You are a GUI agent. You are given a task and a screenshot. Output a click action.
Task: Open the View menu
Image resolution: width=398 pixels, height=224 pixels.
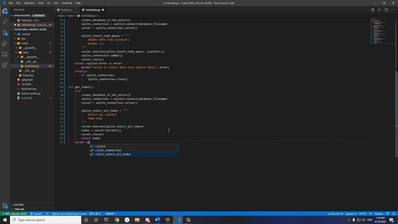point(41,3)
